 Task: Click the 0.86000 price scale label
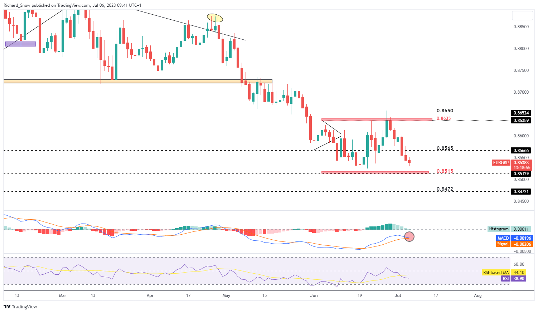[x=521, y=136]
